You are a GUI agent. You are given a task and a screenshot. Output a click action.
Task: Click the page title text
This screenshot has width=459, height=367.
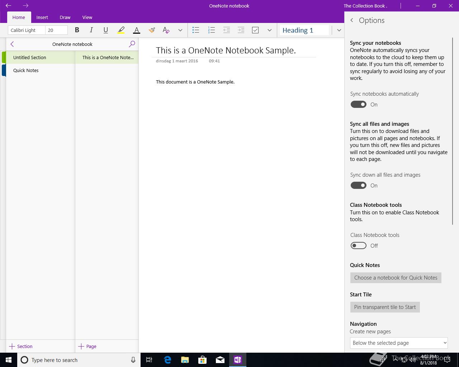point(226,50)
